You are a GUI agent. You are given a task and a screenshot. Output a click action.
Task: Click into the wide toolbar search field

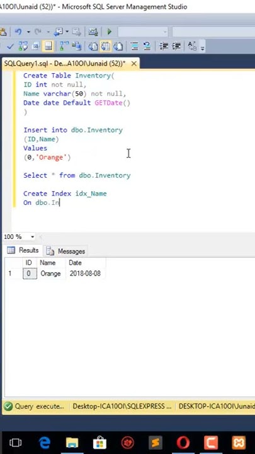tap(213, 32)
